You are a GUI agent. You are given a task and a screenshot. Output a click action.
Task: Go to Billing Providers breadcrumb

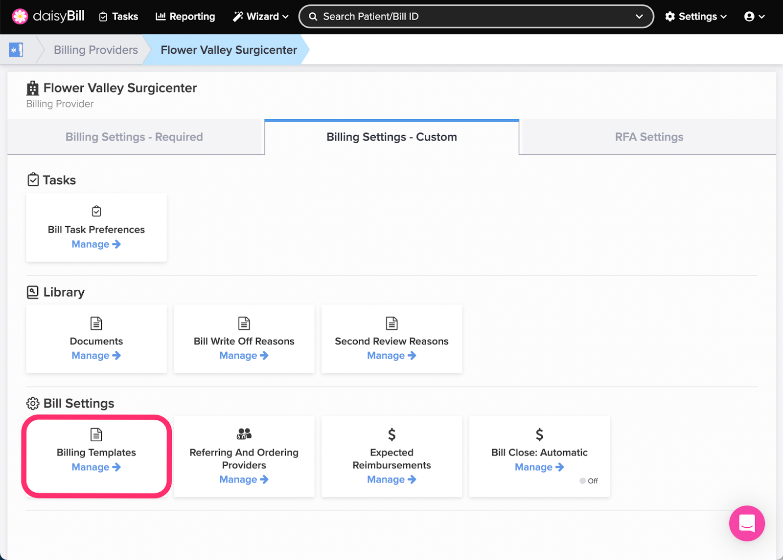click(x=96, y=50)
